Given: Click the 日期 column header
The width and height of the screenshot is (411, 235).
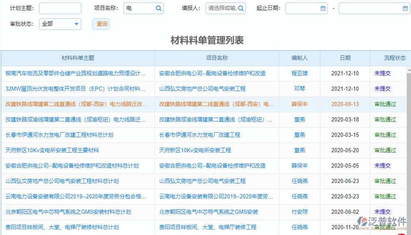Looking at the screenshot, I should (345, 58).
